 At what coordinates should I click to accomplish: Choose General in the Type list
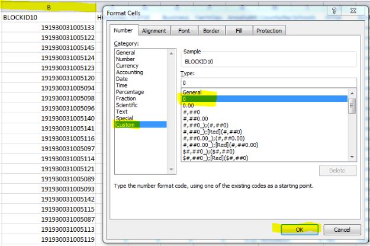pyautogui.click(x=192, y=92)
